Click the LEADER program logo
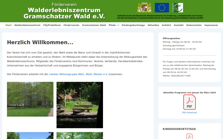Image resolution: width=223 pixels, height=139 pixels. pyautogui.click(x=178, y=7)
